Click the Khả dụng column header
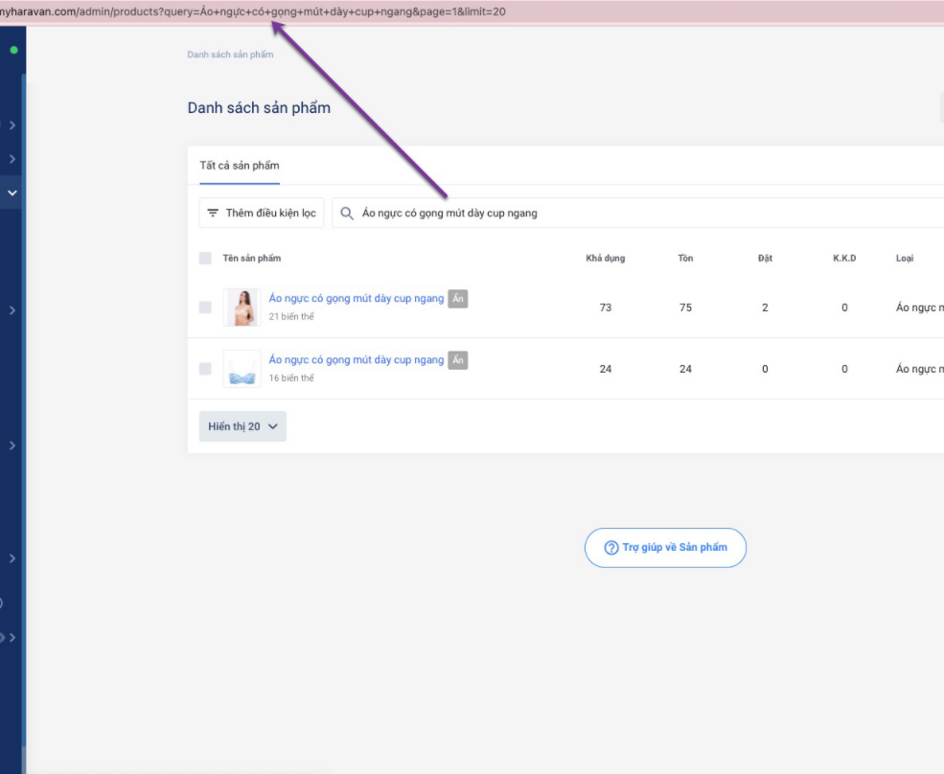The width and height of the screenshot is (944, 774). tap(605, 259)
